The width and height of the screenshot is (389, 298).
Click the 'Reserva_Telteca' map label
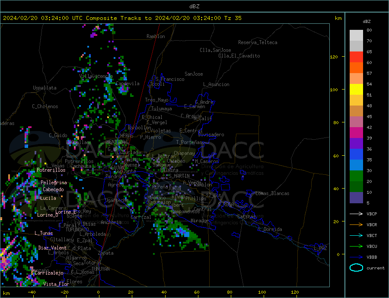(x=258, y=42)
